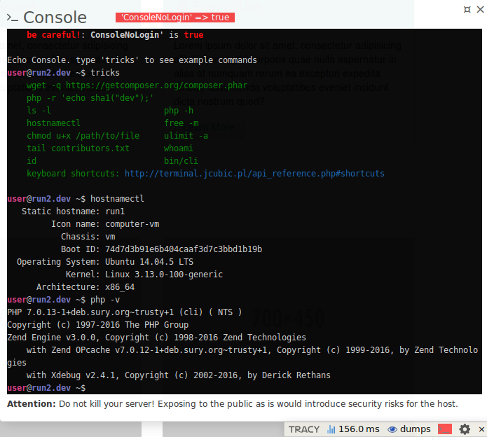Click the 'ConsoleNoLogin' => true red badge
This screenshot has height=437, width=487.
(175, 18)
